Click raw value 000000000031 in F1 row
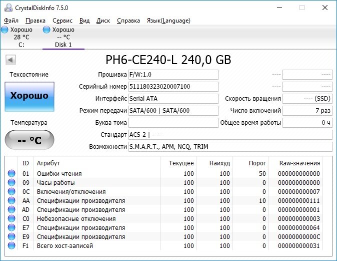 pyautogui.click(x=298, y=246)
